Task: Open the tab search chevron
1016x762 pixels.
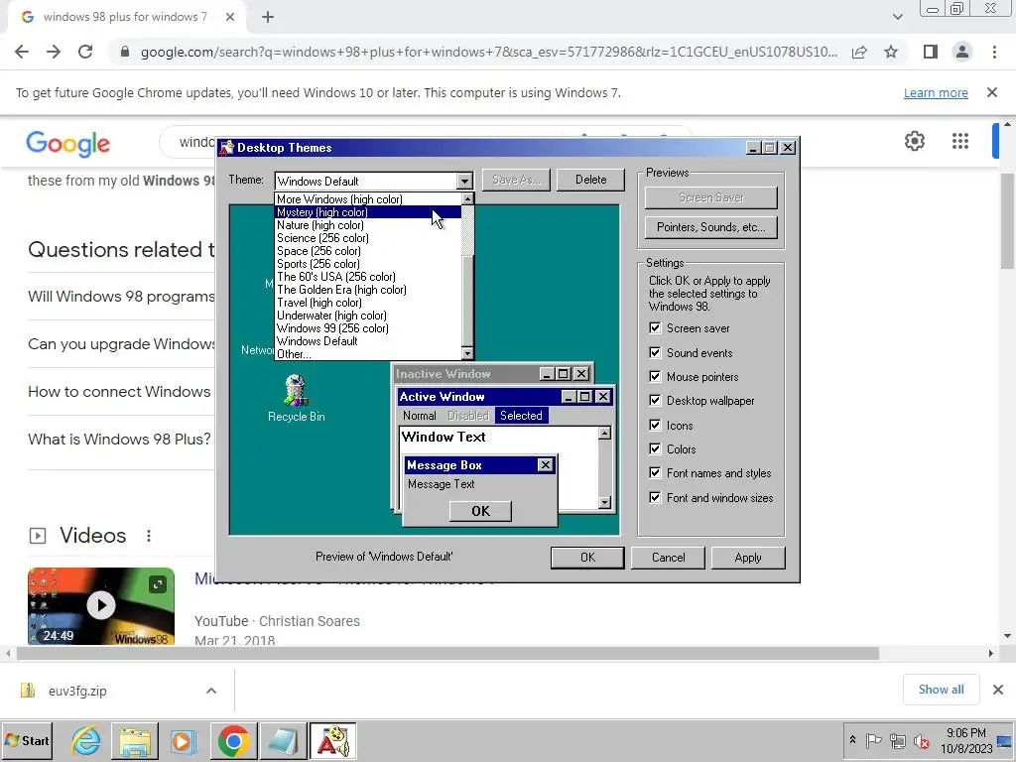Action: (897, 17)
